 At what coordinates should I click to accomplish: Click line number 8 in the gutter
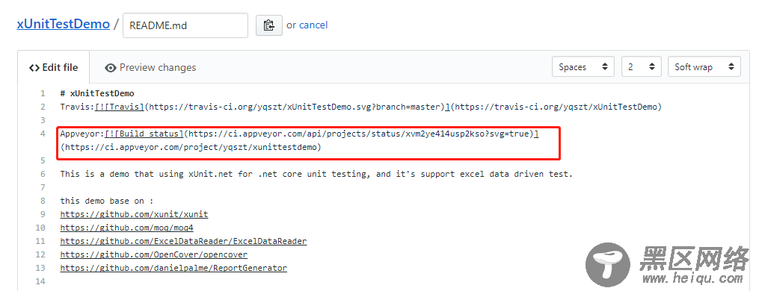(x=43, y=201)
